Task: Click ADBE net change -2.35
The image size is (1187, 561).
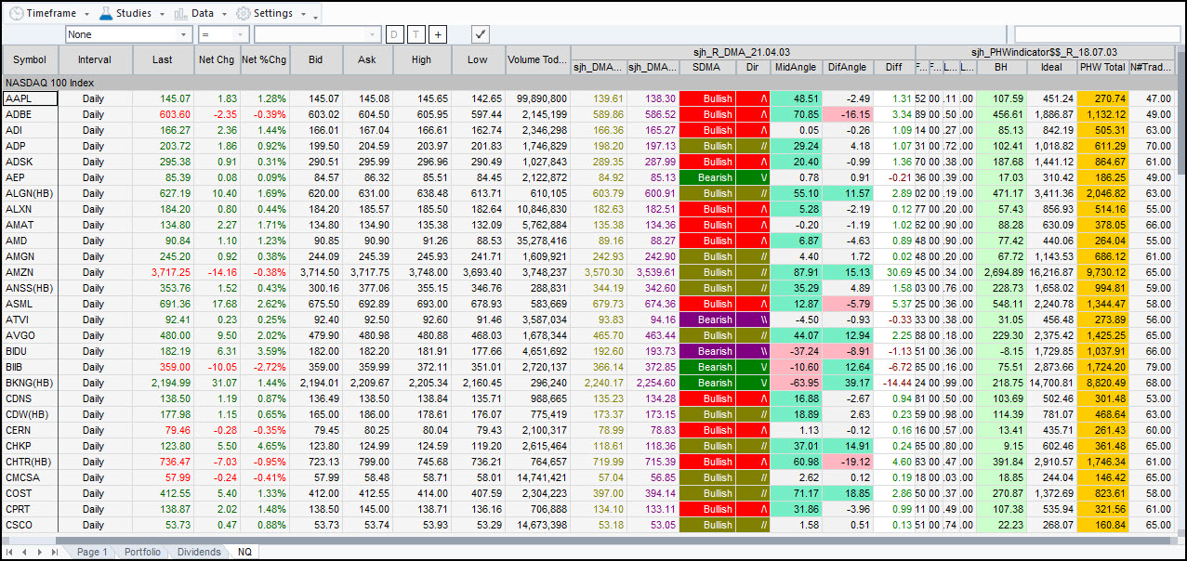Action: tap(218, 114)
